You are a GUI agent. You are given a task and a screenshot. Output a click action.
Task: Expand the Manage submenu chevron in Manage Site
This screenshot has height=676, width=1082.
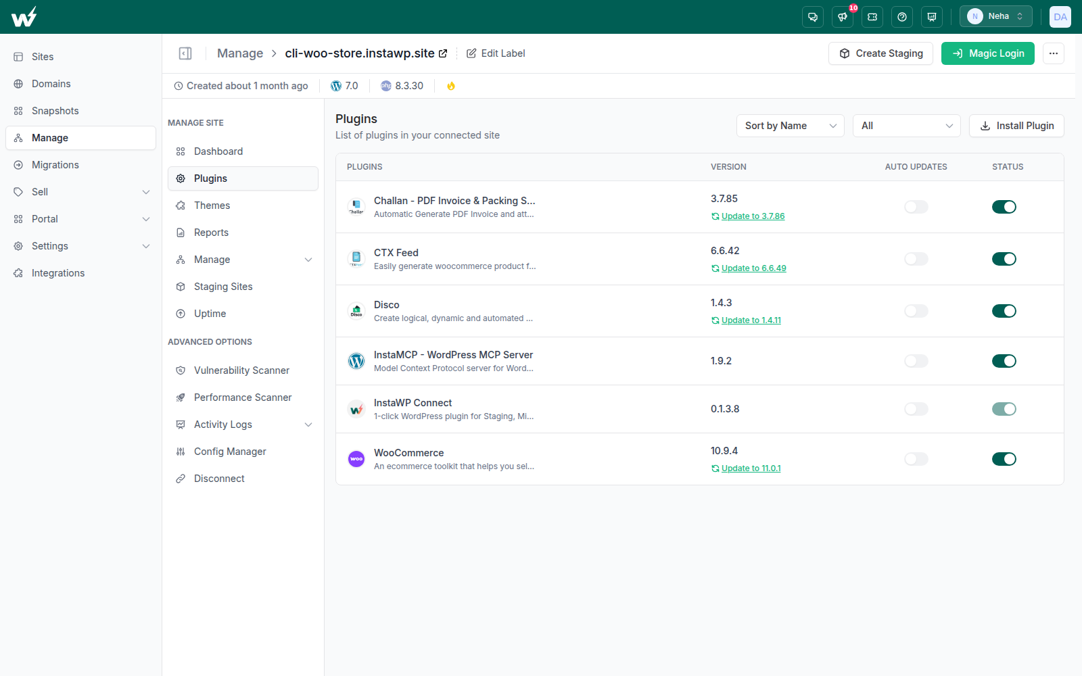pos(308,260)
